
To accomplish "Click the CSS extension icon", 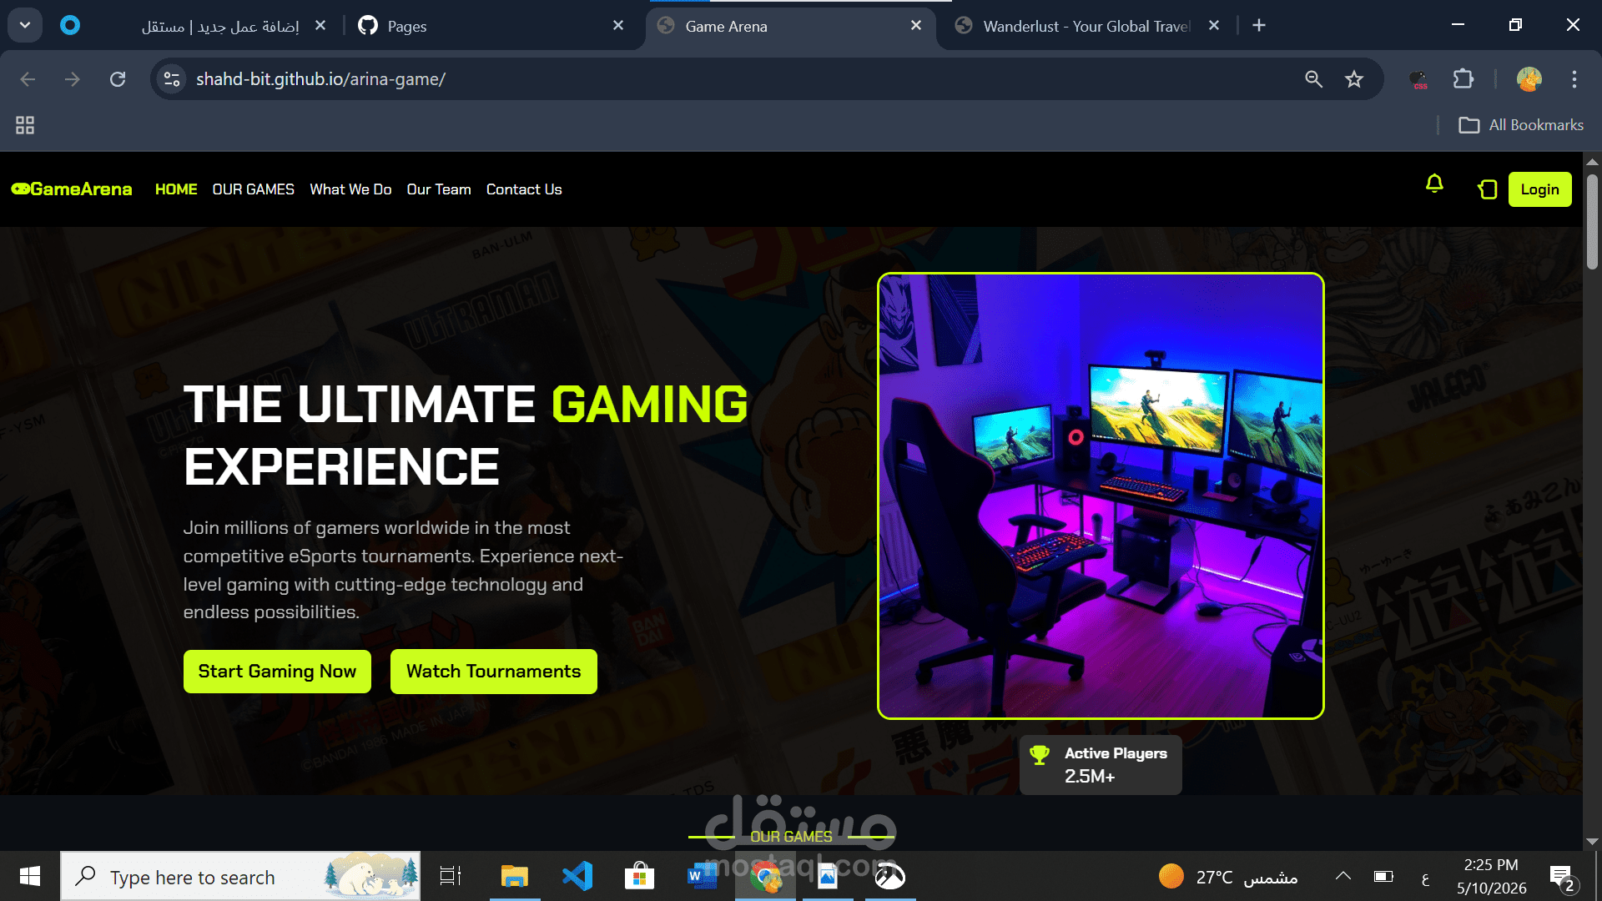I will point(1418,79).
